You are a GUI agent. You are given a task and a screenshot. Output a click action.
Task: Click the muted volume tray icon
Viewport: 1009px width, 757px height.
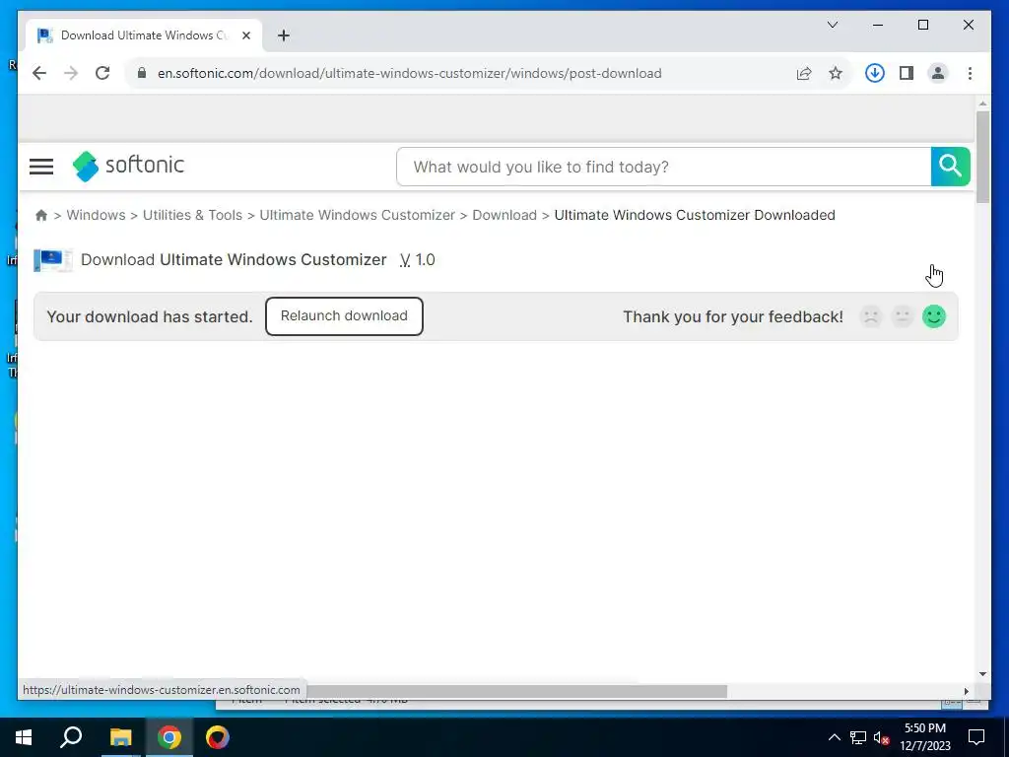(882, 737)
